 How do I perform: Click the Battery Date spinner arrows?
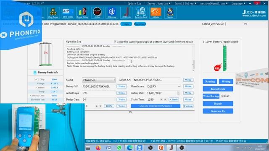click(179, 93)
